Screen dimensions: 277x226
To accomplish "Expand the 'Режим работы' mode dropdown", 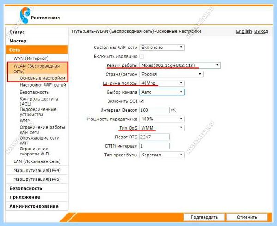I will tap(180, 65).
